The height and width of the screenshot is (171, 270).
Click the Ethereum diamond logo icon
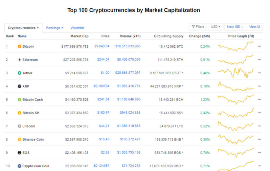(x=19, y=60)
